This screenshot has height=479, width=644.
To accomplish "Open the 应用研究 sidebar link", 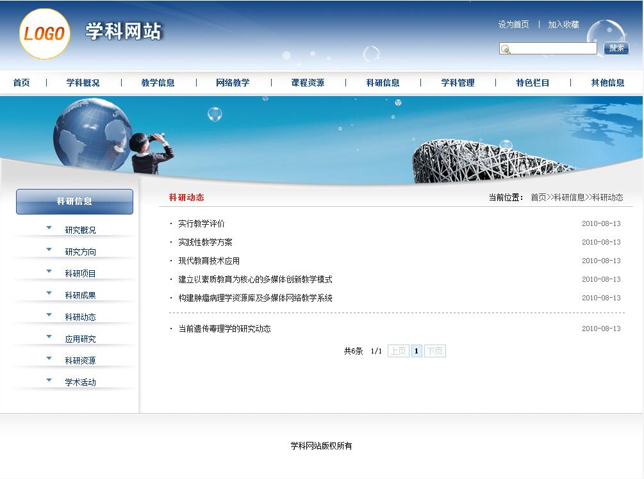I will click(81, 339).
